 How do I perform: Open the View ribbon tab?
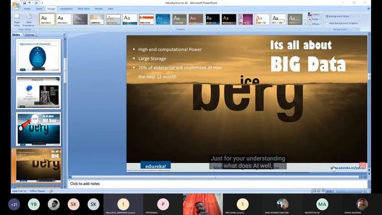click(110, 9)
